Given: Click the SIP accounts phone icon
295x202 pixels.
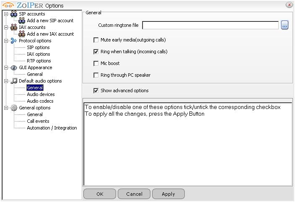Looking at the screenshot, I should pyautogui.click(x=14, y=14).
